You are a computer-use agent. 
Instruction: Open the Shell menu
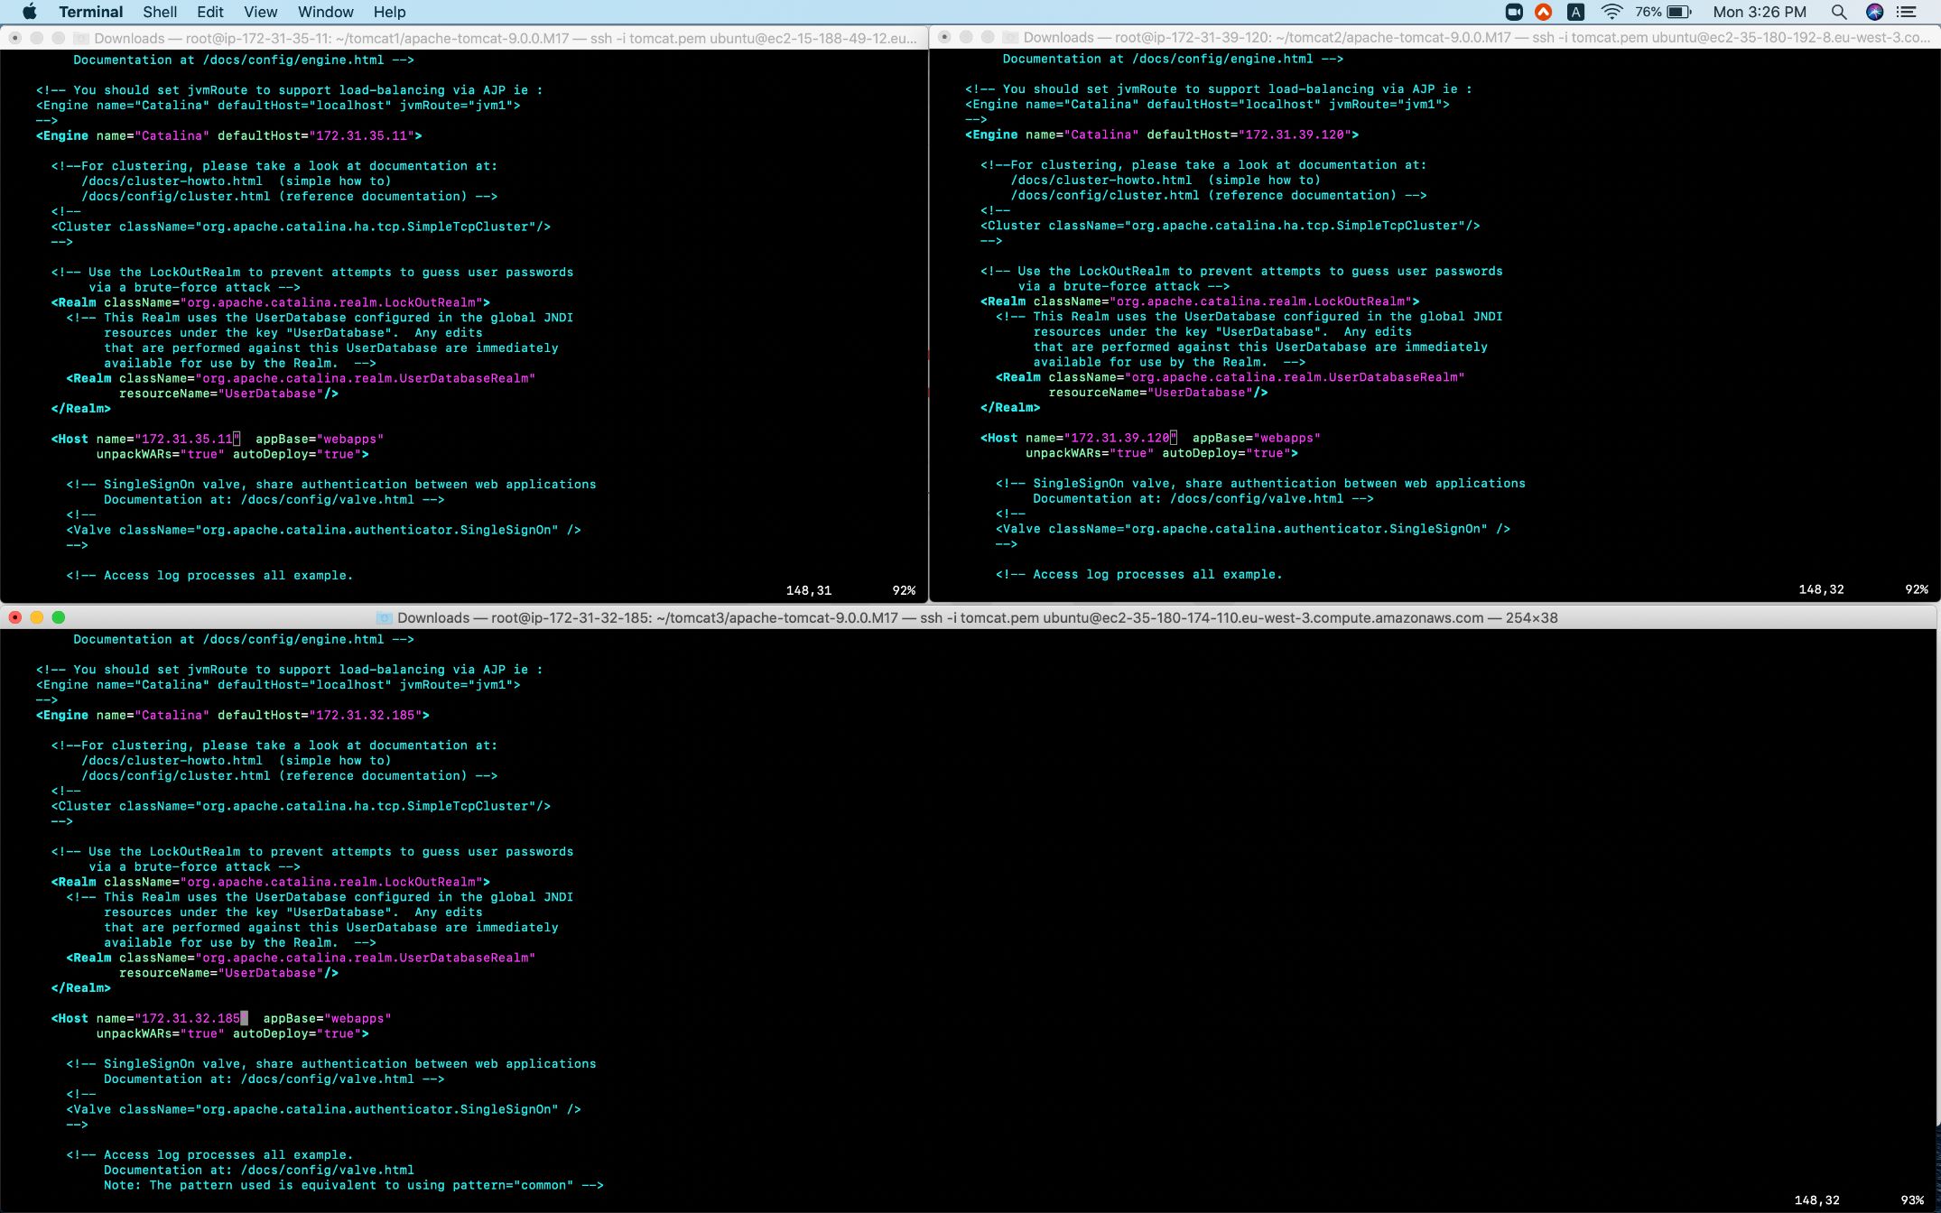tap(160, 12)
